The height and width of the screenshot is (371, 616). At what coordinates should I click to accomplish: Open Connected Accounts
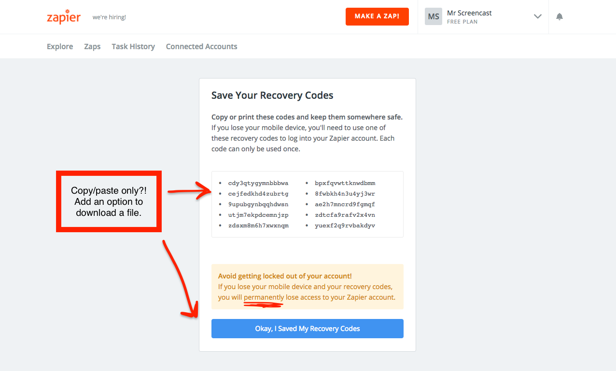click(x=201, y=46)
